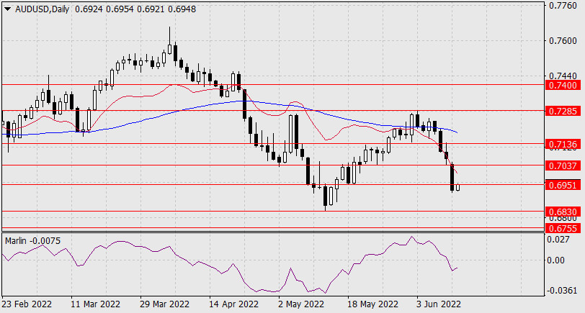The width and height of the screenshot is (585, 313).
Task: Click the -0.0361 Marlin scale value
Action: click(561, 290)
